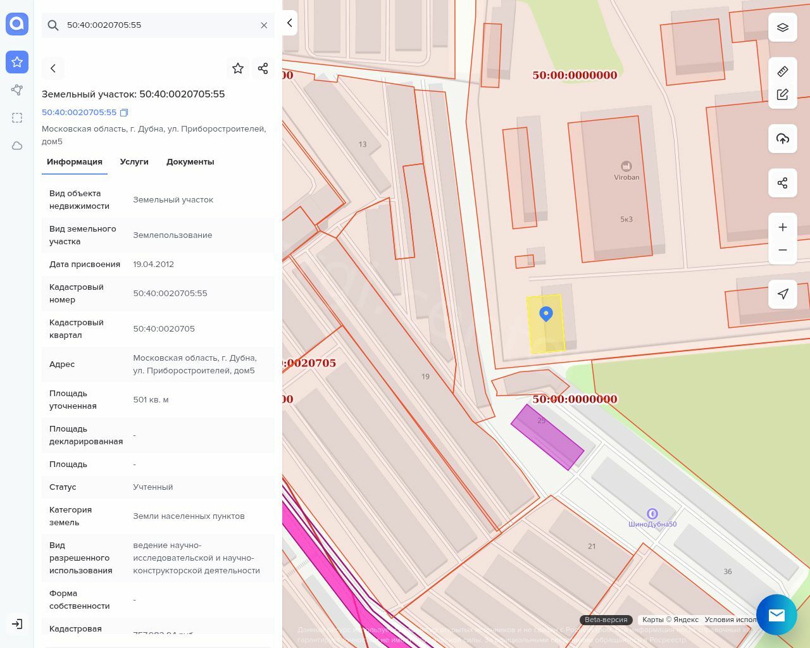Go back to the previous results

[x=53, y=68]
